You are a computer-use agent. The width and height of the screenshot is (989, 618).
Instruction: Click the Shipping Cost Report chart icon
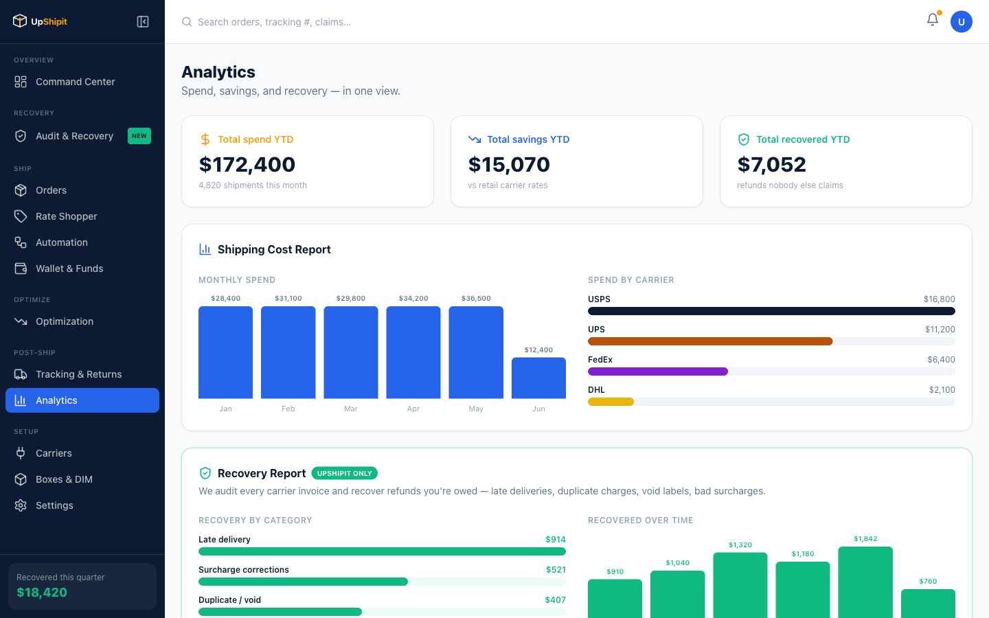(205, 249)
